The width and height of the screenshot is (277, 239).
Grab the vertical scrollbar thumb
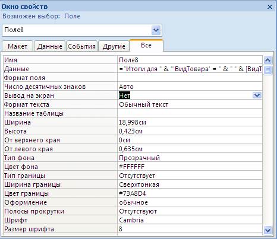click(267, 70)
